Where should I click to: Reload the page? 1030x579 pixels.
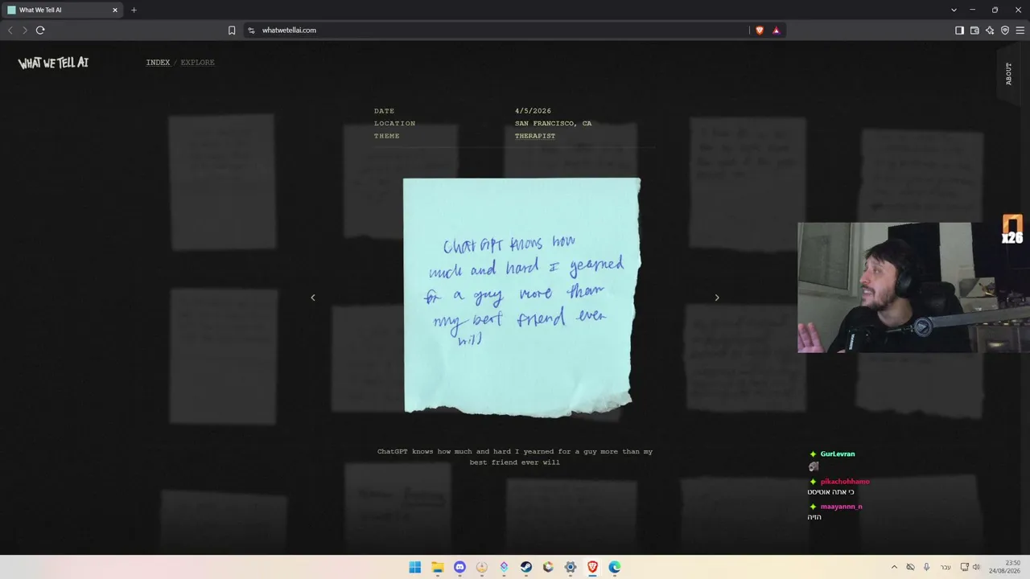tap(40, 31)
